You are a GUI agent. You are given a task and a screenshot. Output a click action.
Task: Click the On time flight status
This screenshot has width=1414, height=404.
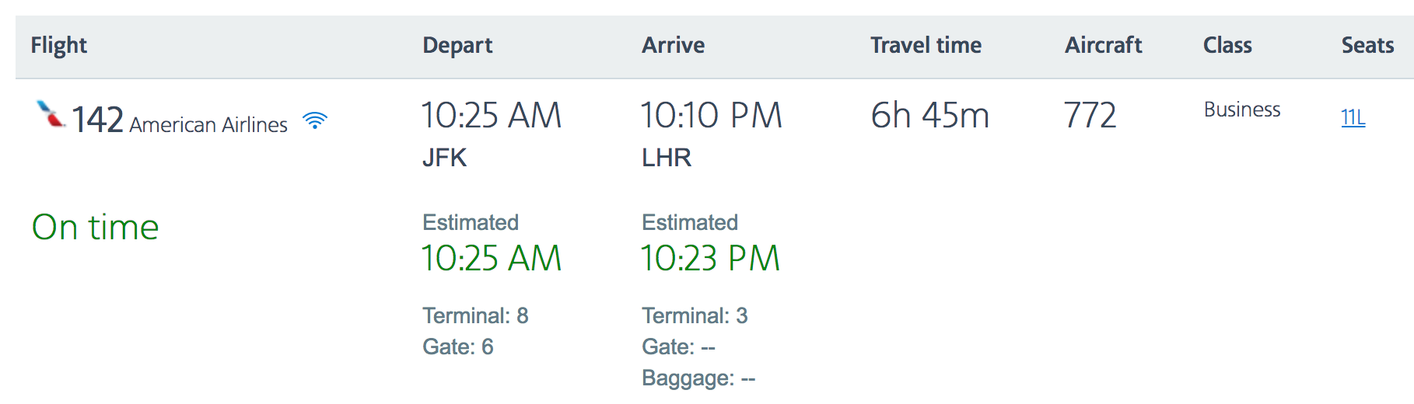click(96, 228)
